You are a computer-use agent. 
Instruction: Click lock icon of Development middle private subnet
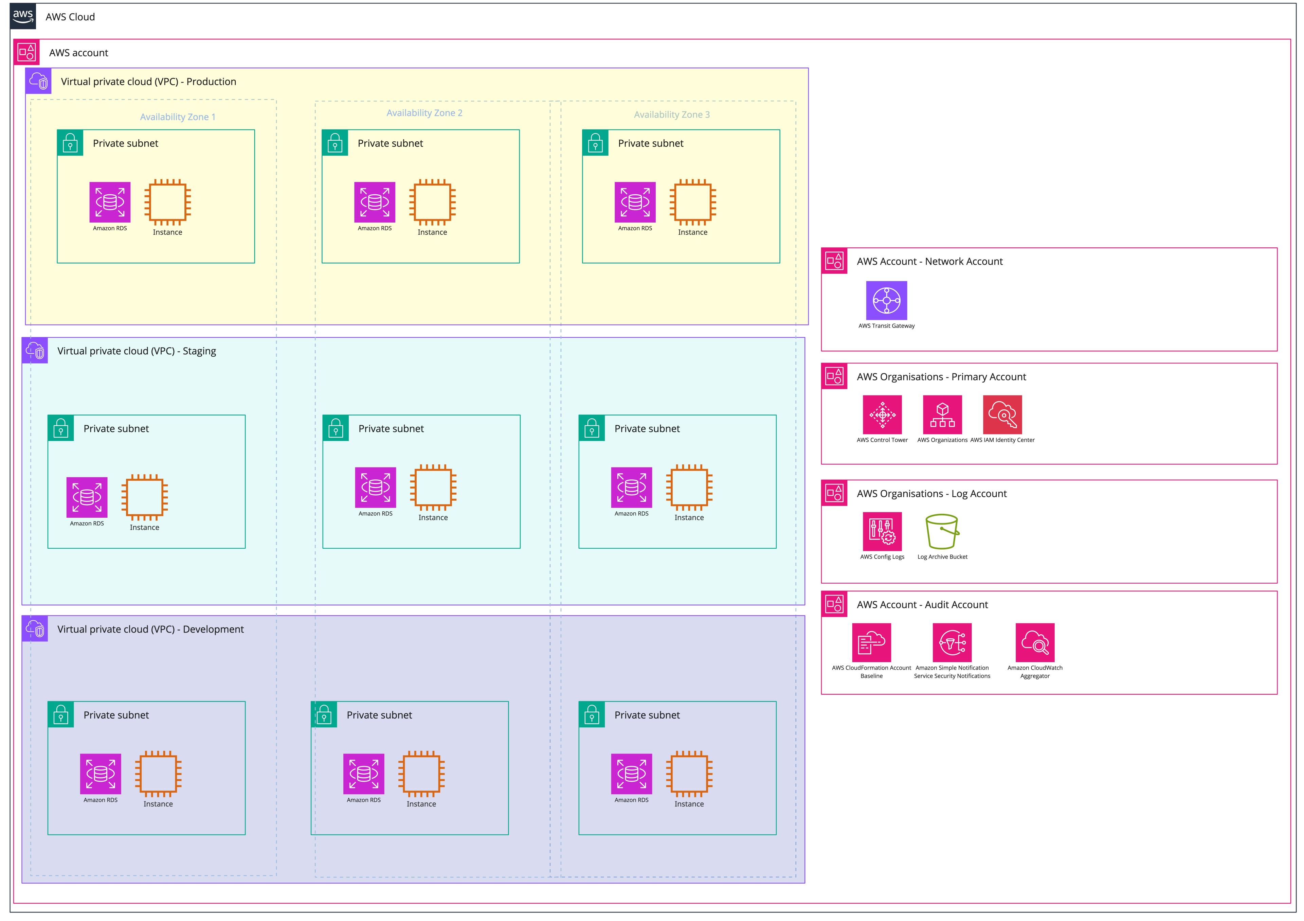click(324, 715)
